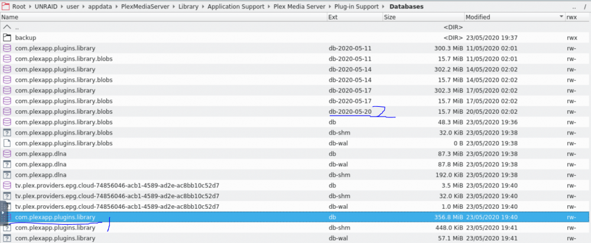Image resolution: width=591 pixels, height=243 pixels.
Task: Click unknown-type icon of 57.1 MiB library db-wal
Action: (x=7, y=238)
